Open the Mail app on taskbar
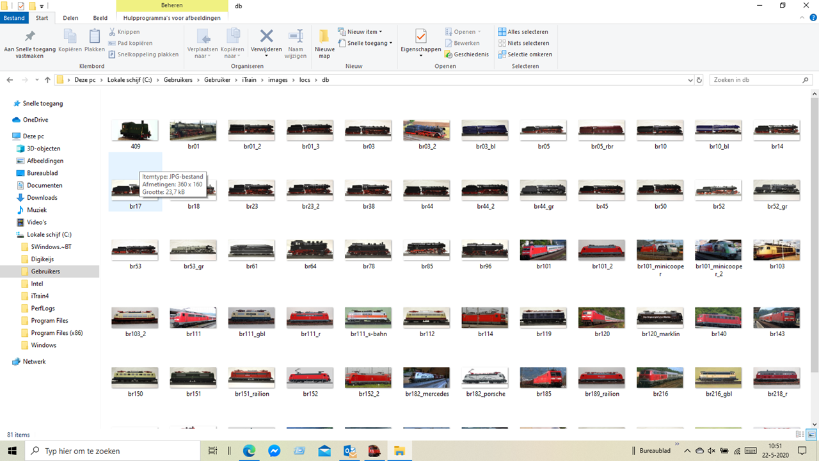The image size is (819, 461). pyautogui.click(x=324, y=451)
